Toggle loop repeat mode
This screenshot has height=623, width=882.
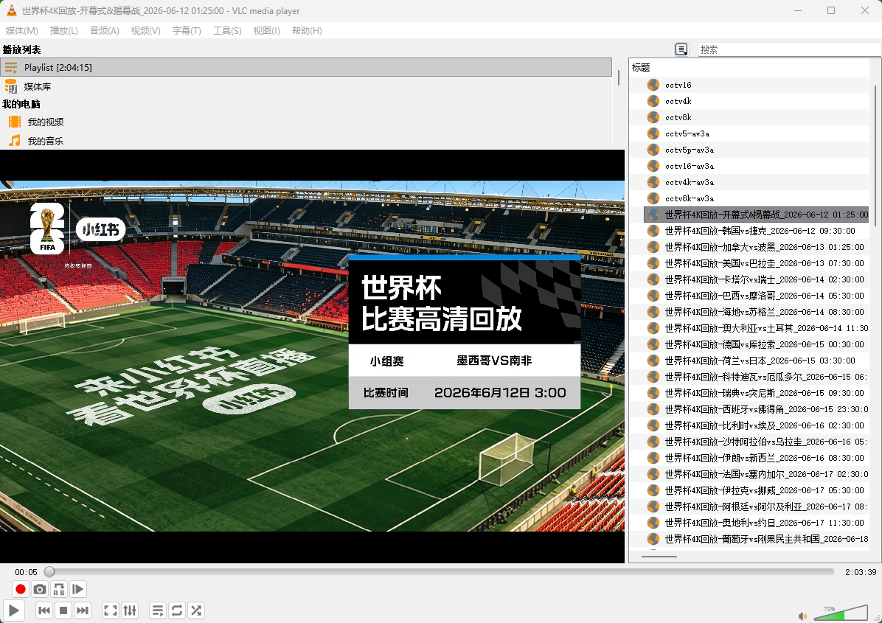177,610
